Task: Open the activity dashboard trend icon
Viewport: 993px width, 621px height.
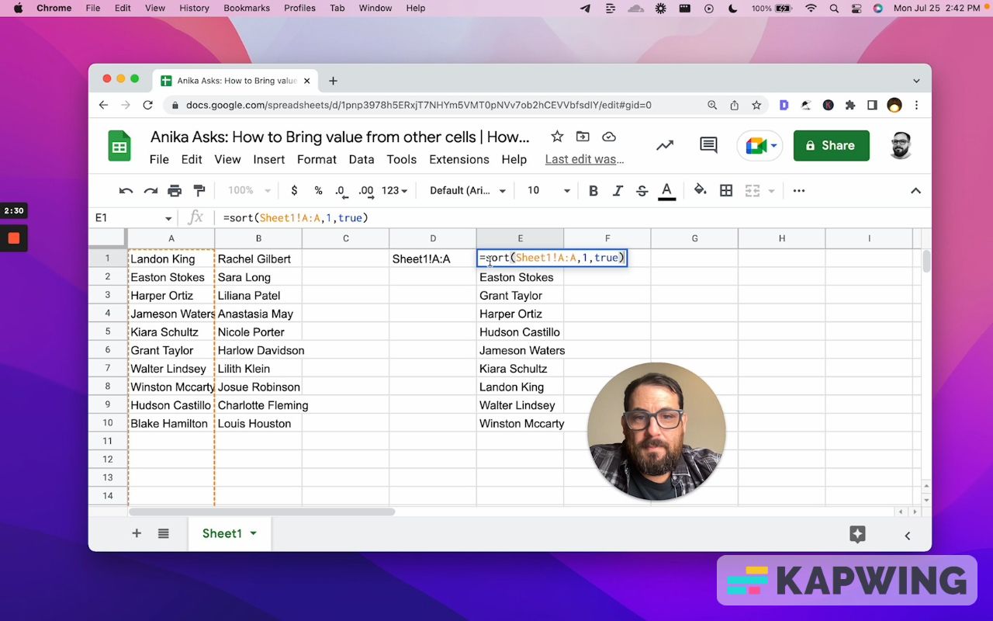Action: pos(665,145)
